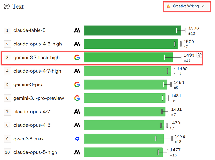This screenshot has width=215, height=160.
Task: Click the Text section heading
Action: tap(18, 7)
